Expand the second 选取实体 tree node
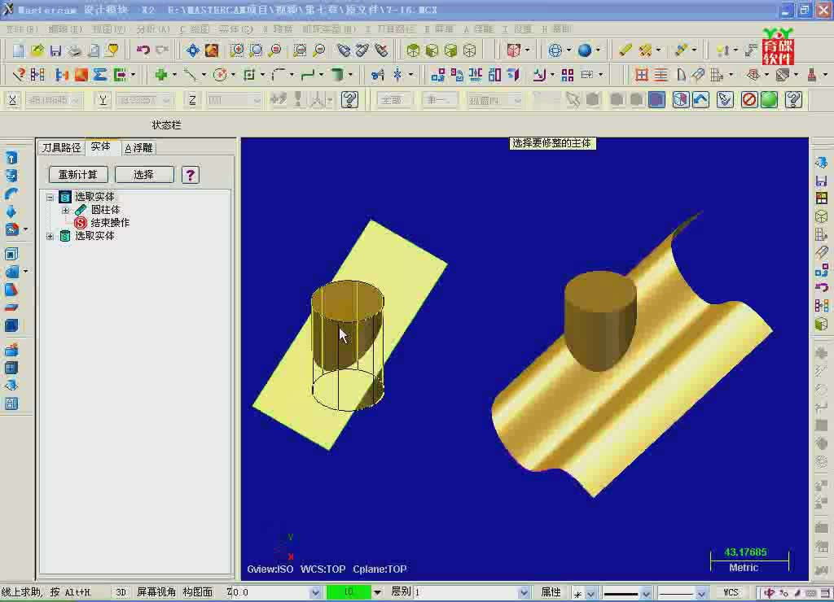 click(x=50, y=236)
